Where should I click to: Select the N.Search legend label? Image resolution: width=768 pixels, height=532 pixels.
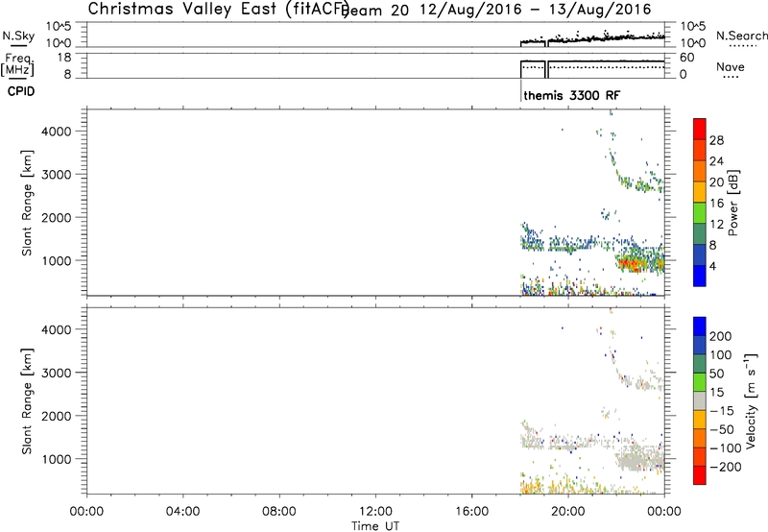[x=742, y=36]
